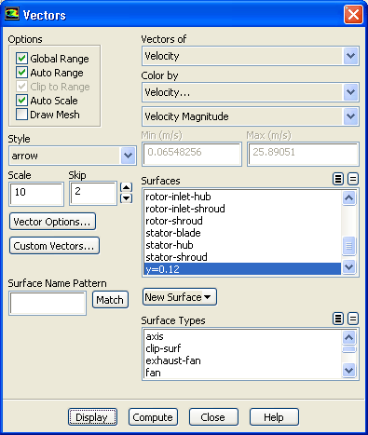Click the Skip value field

tap(93, 194)
